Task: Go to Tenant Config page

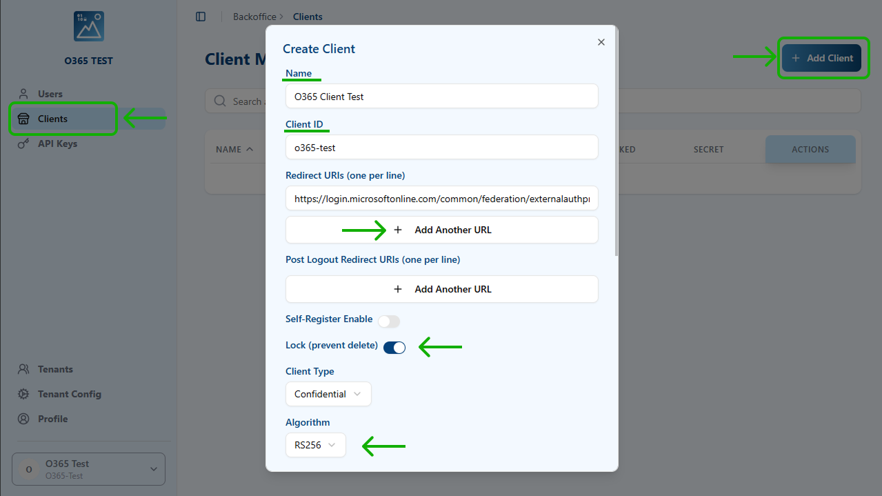Action: coord(69,394)
